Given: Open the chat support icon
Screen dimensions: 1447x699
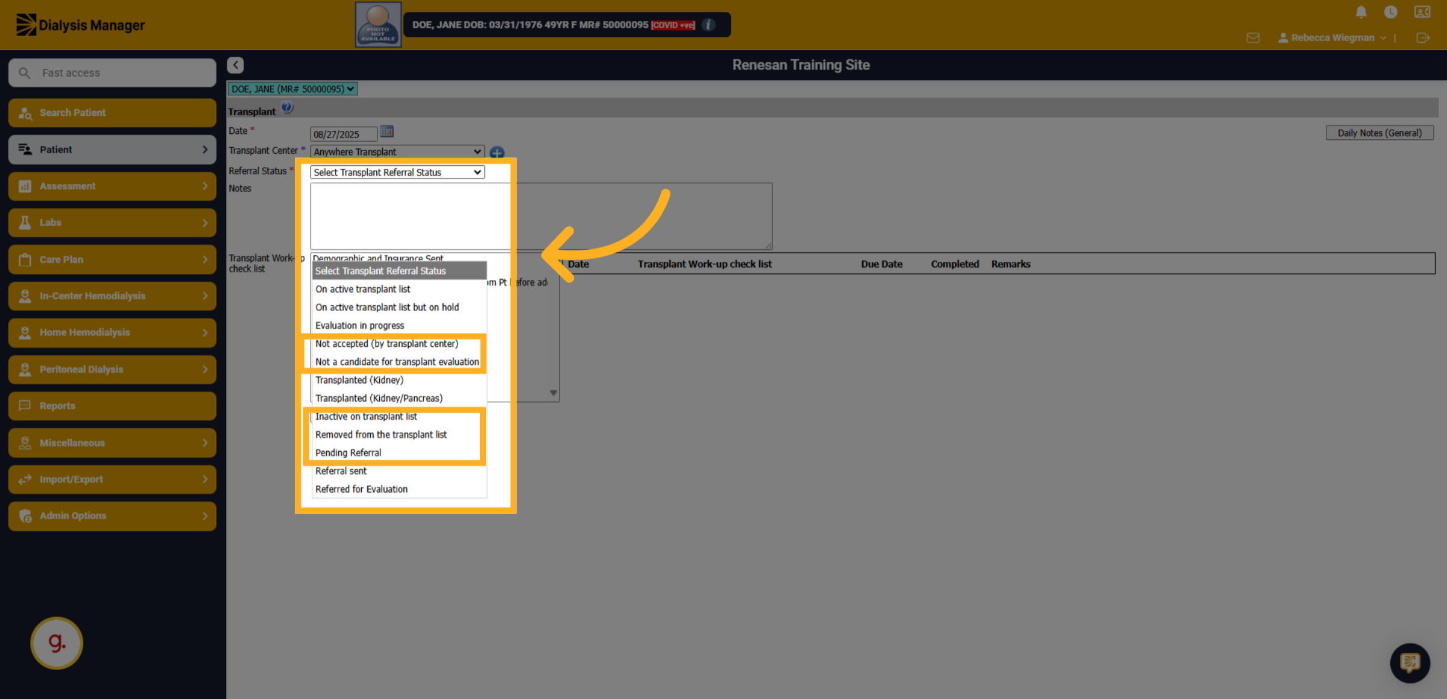Looking at the screenshot, I should (x=1410, y=663).
